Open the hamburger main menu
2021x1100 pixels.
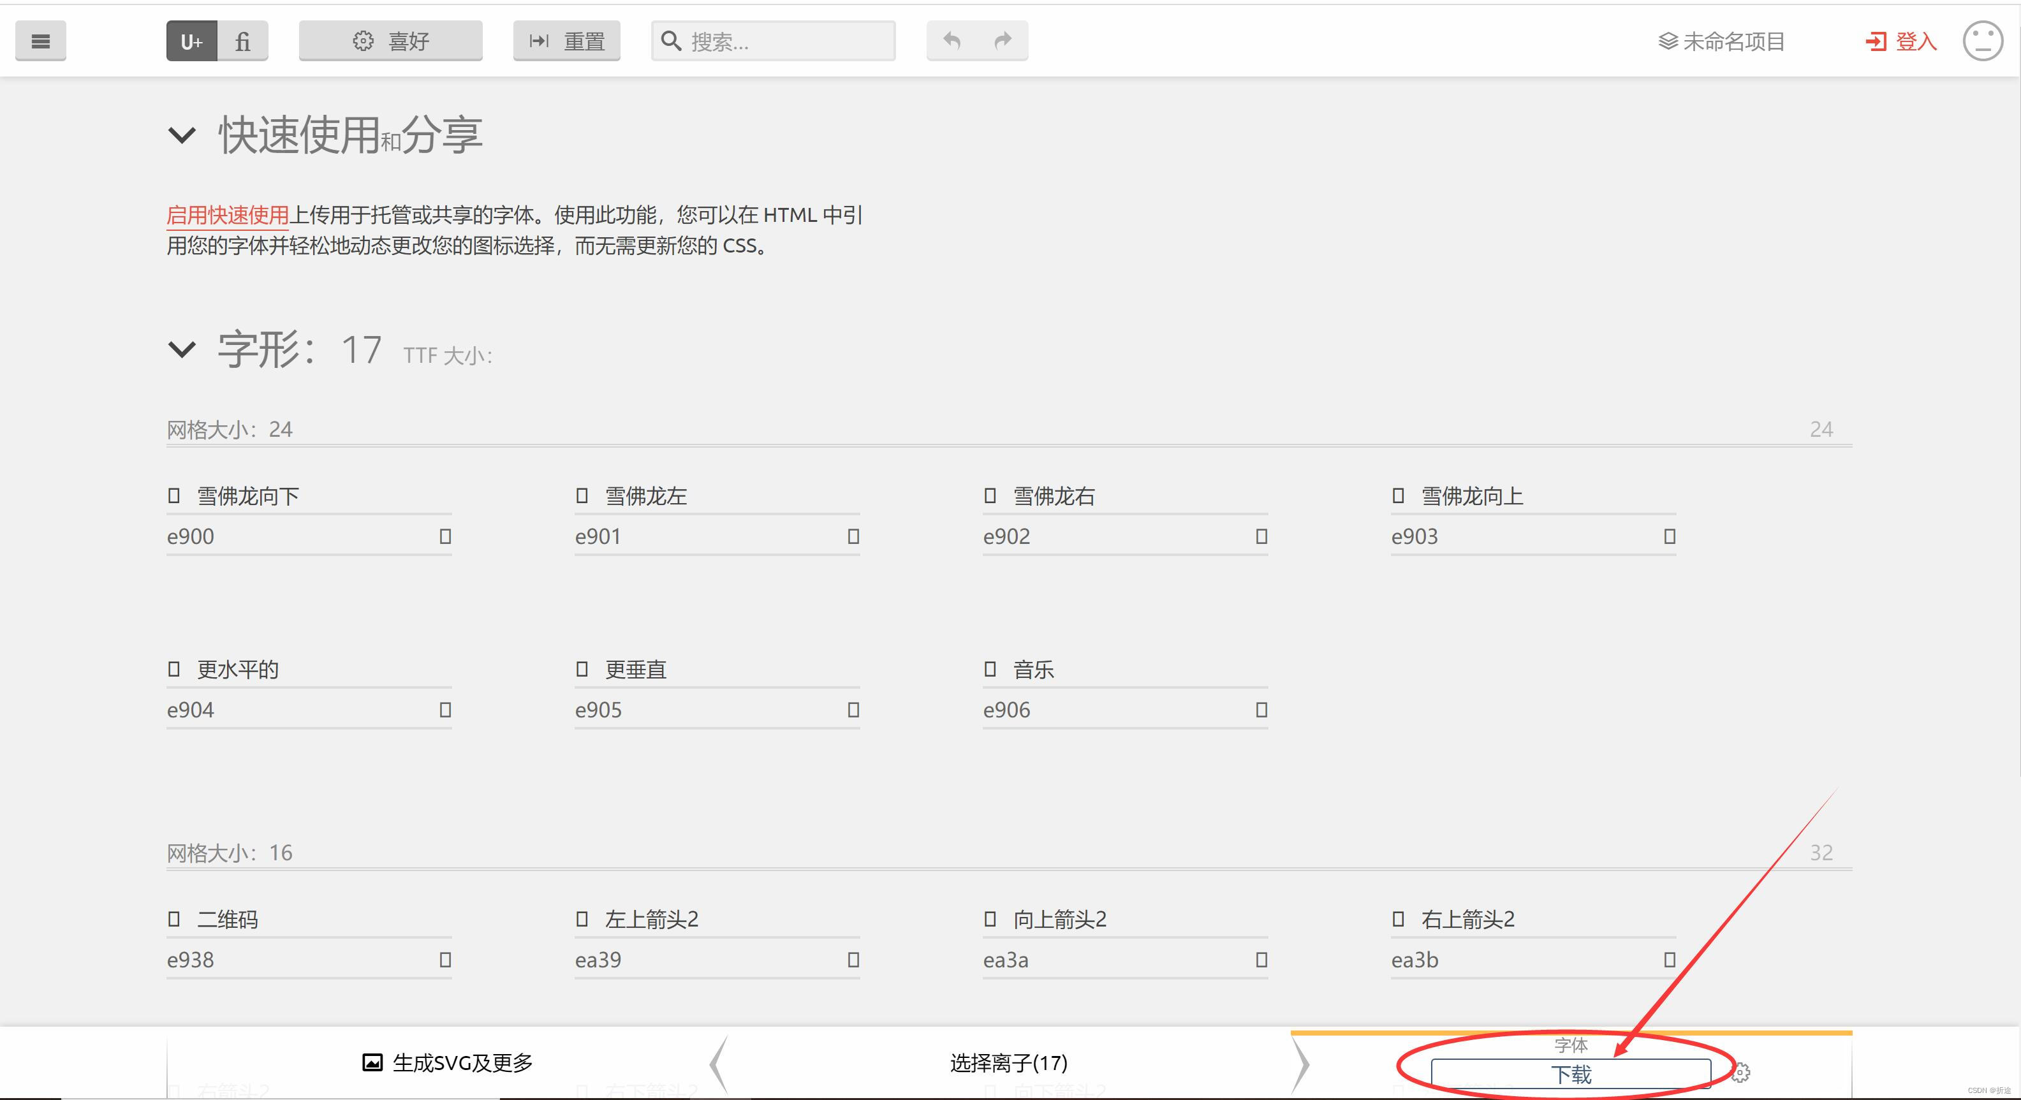click(x=41, y=41)
